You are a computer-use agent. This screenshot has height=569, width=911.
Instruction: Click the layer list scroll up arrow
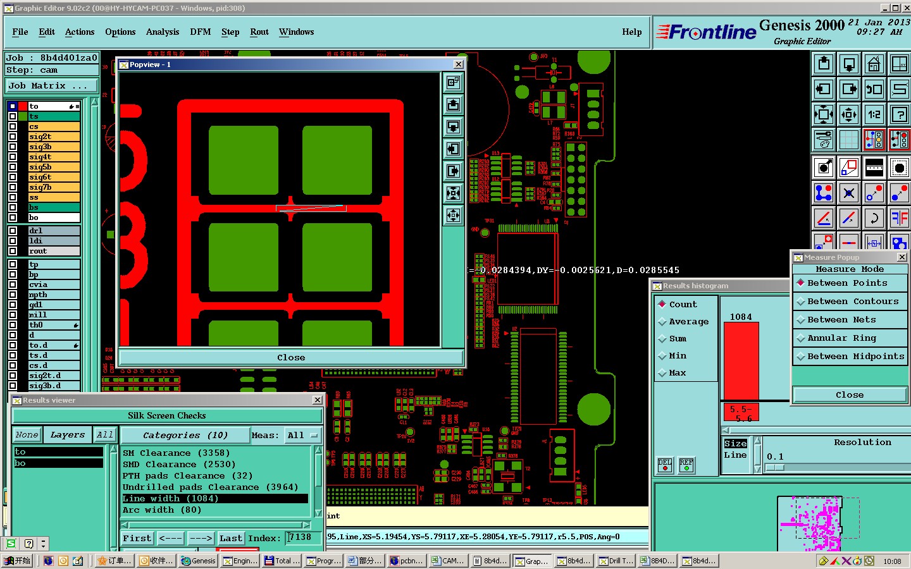(x=95, y=102)
